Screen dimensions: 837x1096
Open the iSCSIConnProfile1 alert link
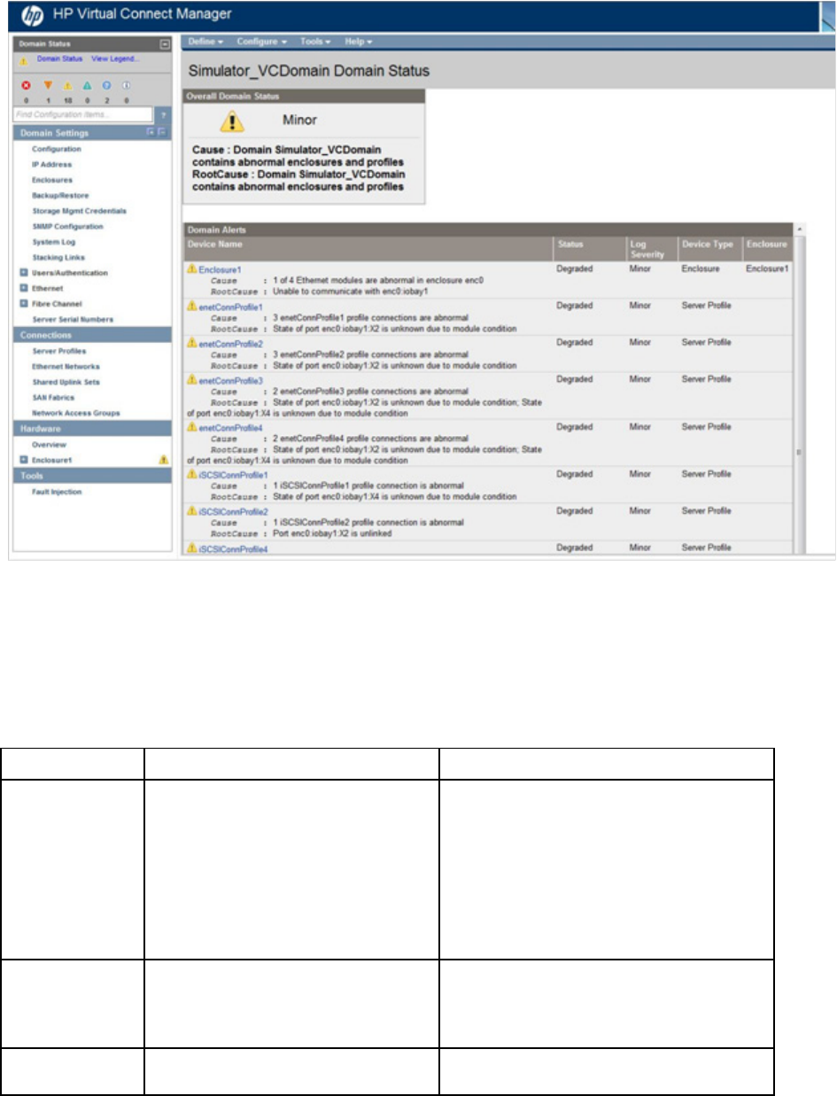pyautogui.click(x=234, y=475)
